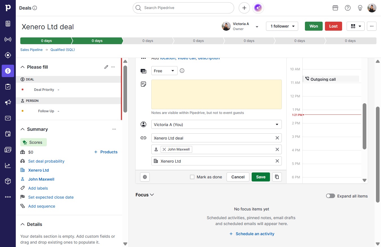Toggle Expand all items switch

point(331,196)
